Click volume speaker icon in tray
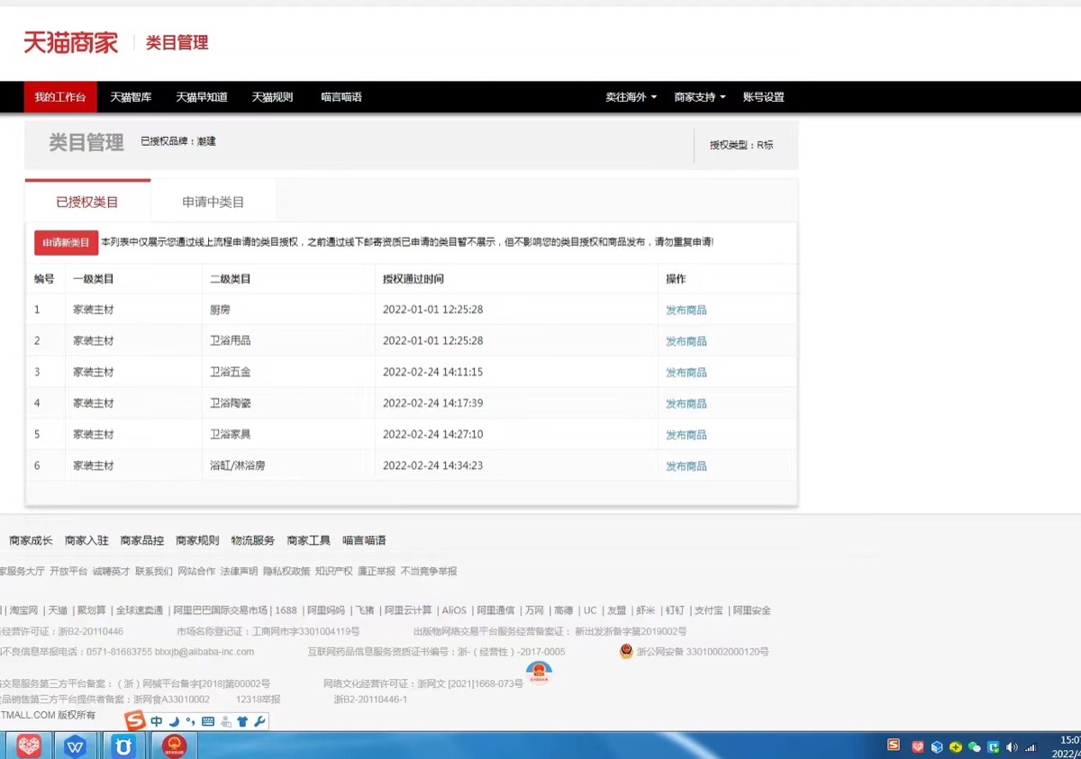This screenshot has width=1081, height=759. (1012, 746)
